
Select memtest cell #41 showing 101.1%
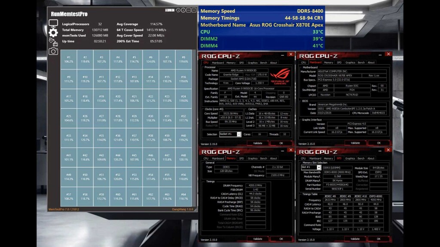[x=69, y=157]
